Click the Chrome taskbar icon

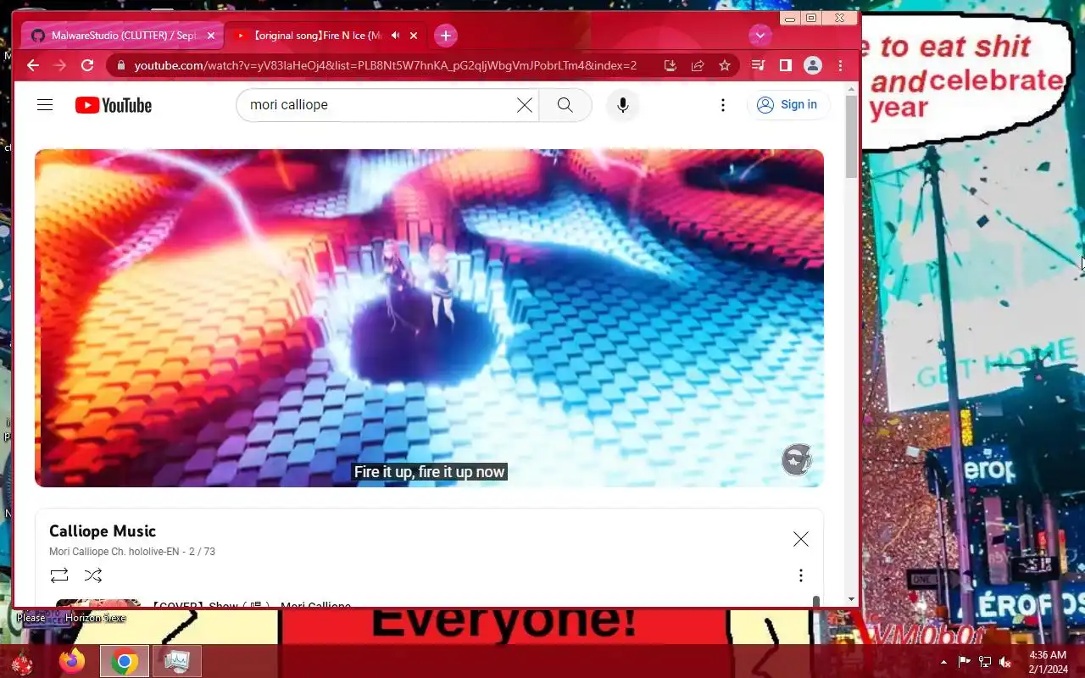pyautogui.click(x=125, y=661)
